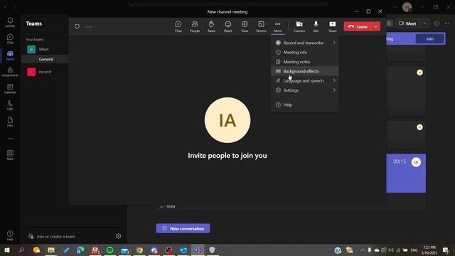Expand the Leave options dropdown arrow
The image size is (455, 256).
pyautogui.click(x=375, y=26)
